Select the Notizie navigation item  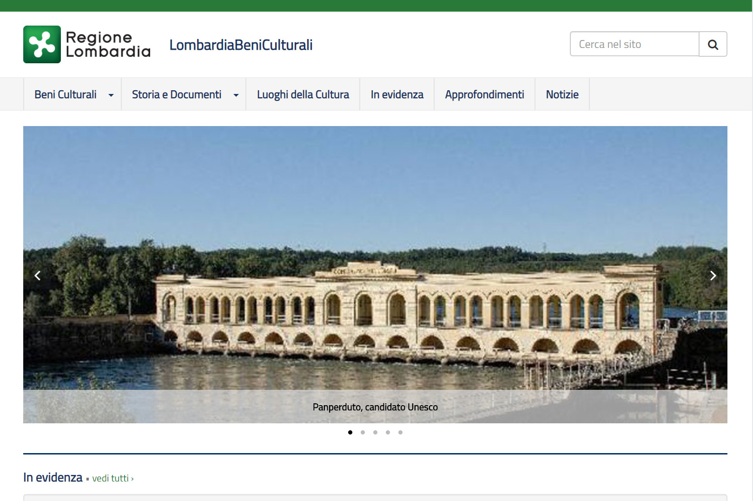(x=562, y=94)
